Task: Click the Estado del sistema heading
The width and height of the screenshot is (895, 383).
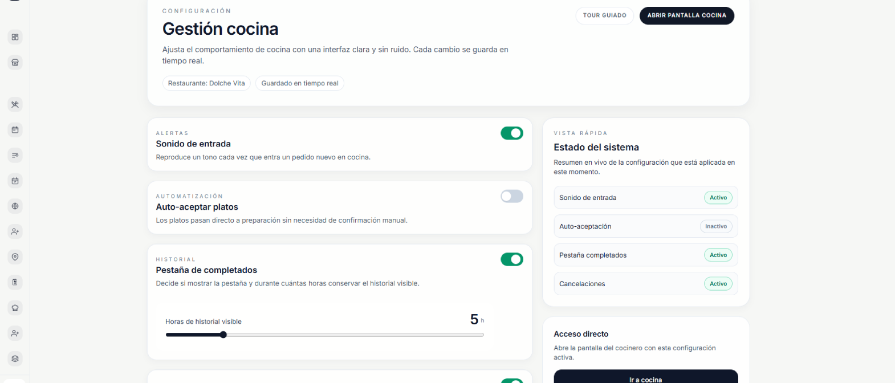Action: click(x=596, y=147)
